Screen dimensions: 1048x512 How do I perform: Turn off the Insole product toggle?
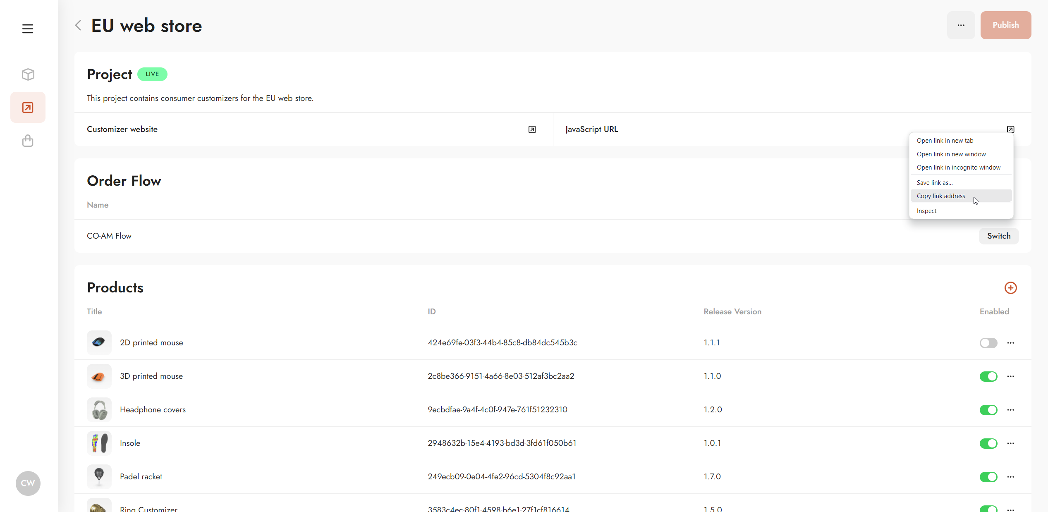(988, 443)
